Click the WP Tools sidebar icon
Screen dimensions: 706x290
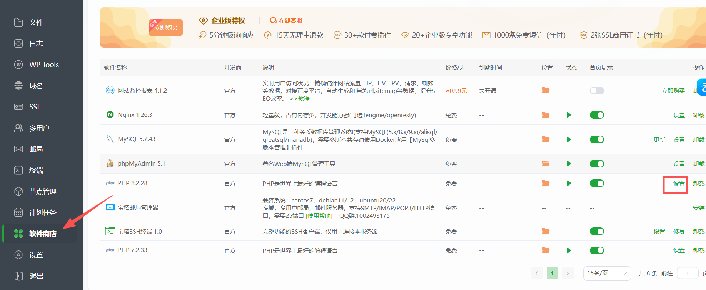click(18, 65)
